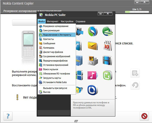Screen dimensions: 152x123
Task: Click the pink music search icon
Action: [93, 75]
